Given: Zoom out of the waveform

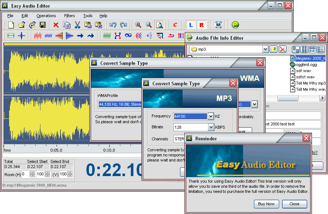Looking at the screenshot, I should pyautogui.click(x=149, y=25).
